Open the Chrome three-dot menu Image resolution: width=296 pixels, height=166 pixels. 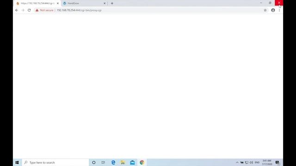[279, 10]
